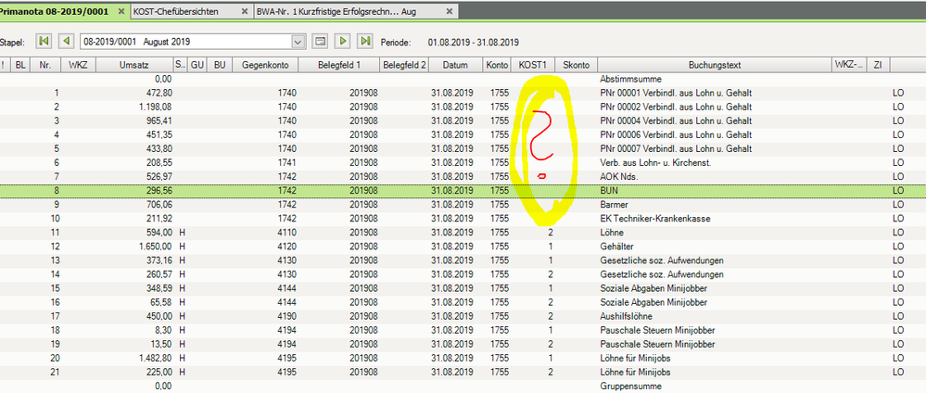This screenshot has height=393, width=926.
Task: Go to the first Stapel batch
Action: 44,42
